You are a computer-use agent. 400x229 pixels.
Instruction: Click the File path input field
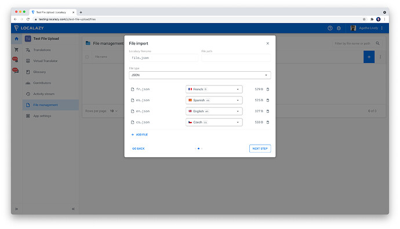(236, 58)
